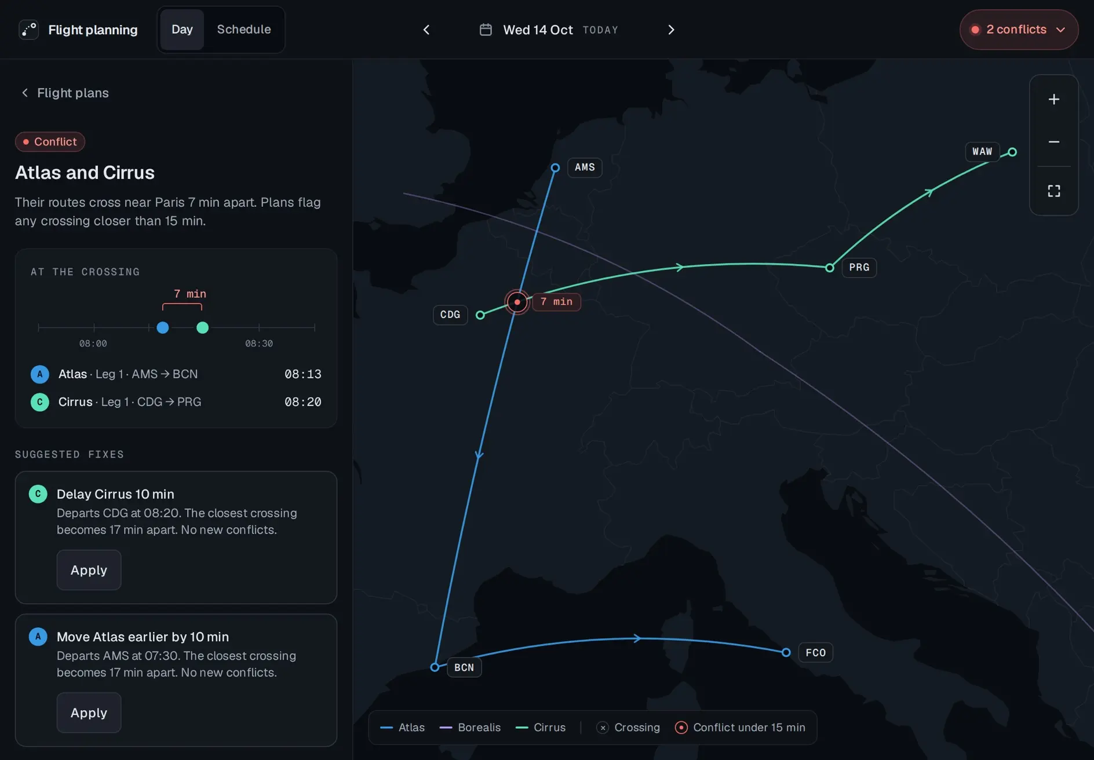Switch to the Schedule view tab
This screenshot has width=1094, height=760.
pyautogui.click(x=244, y=30)
